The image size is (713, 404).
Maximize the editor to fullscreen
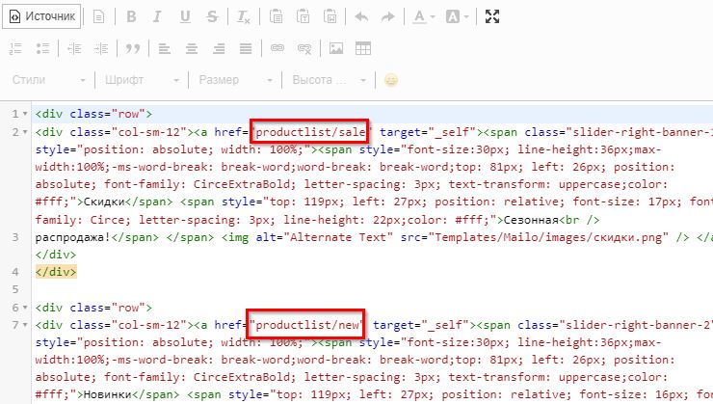click(x=492, y=16)
